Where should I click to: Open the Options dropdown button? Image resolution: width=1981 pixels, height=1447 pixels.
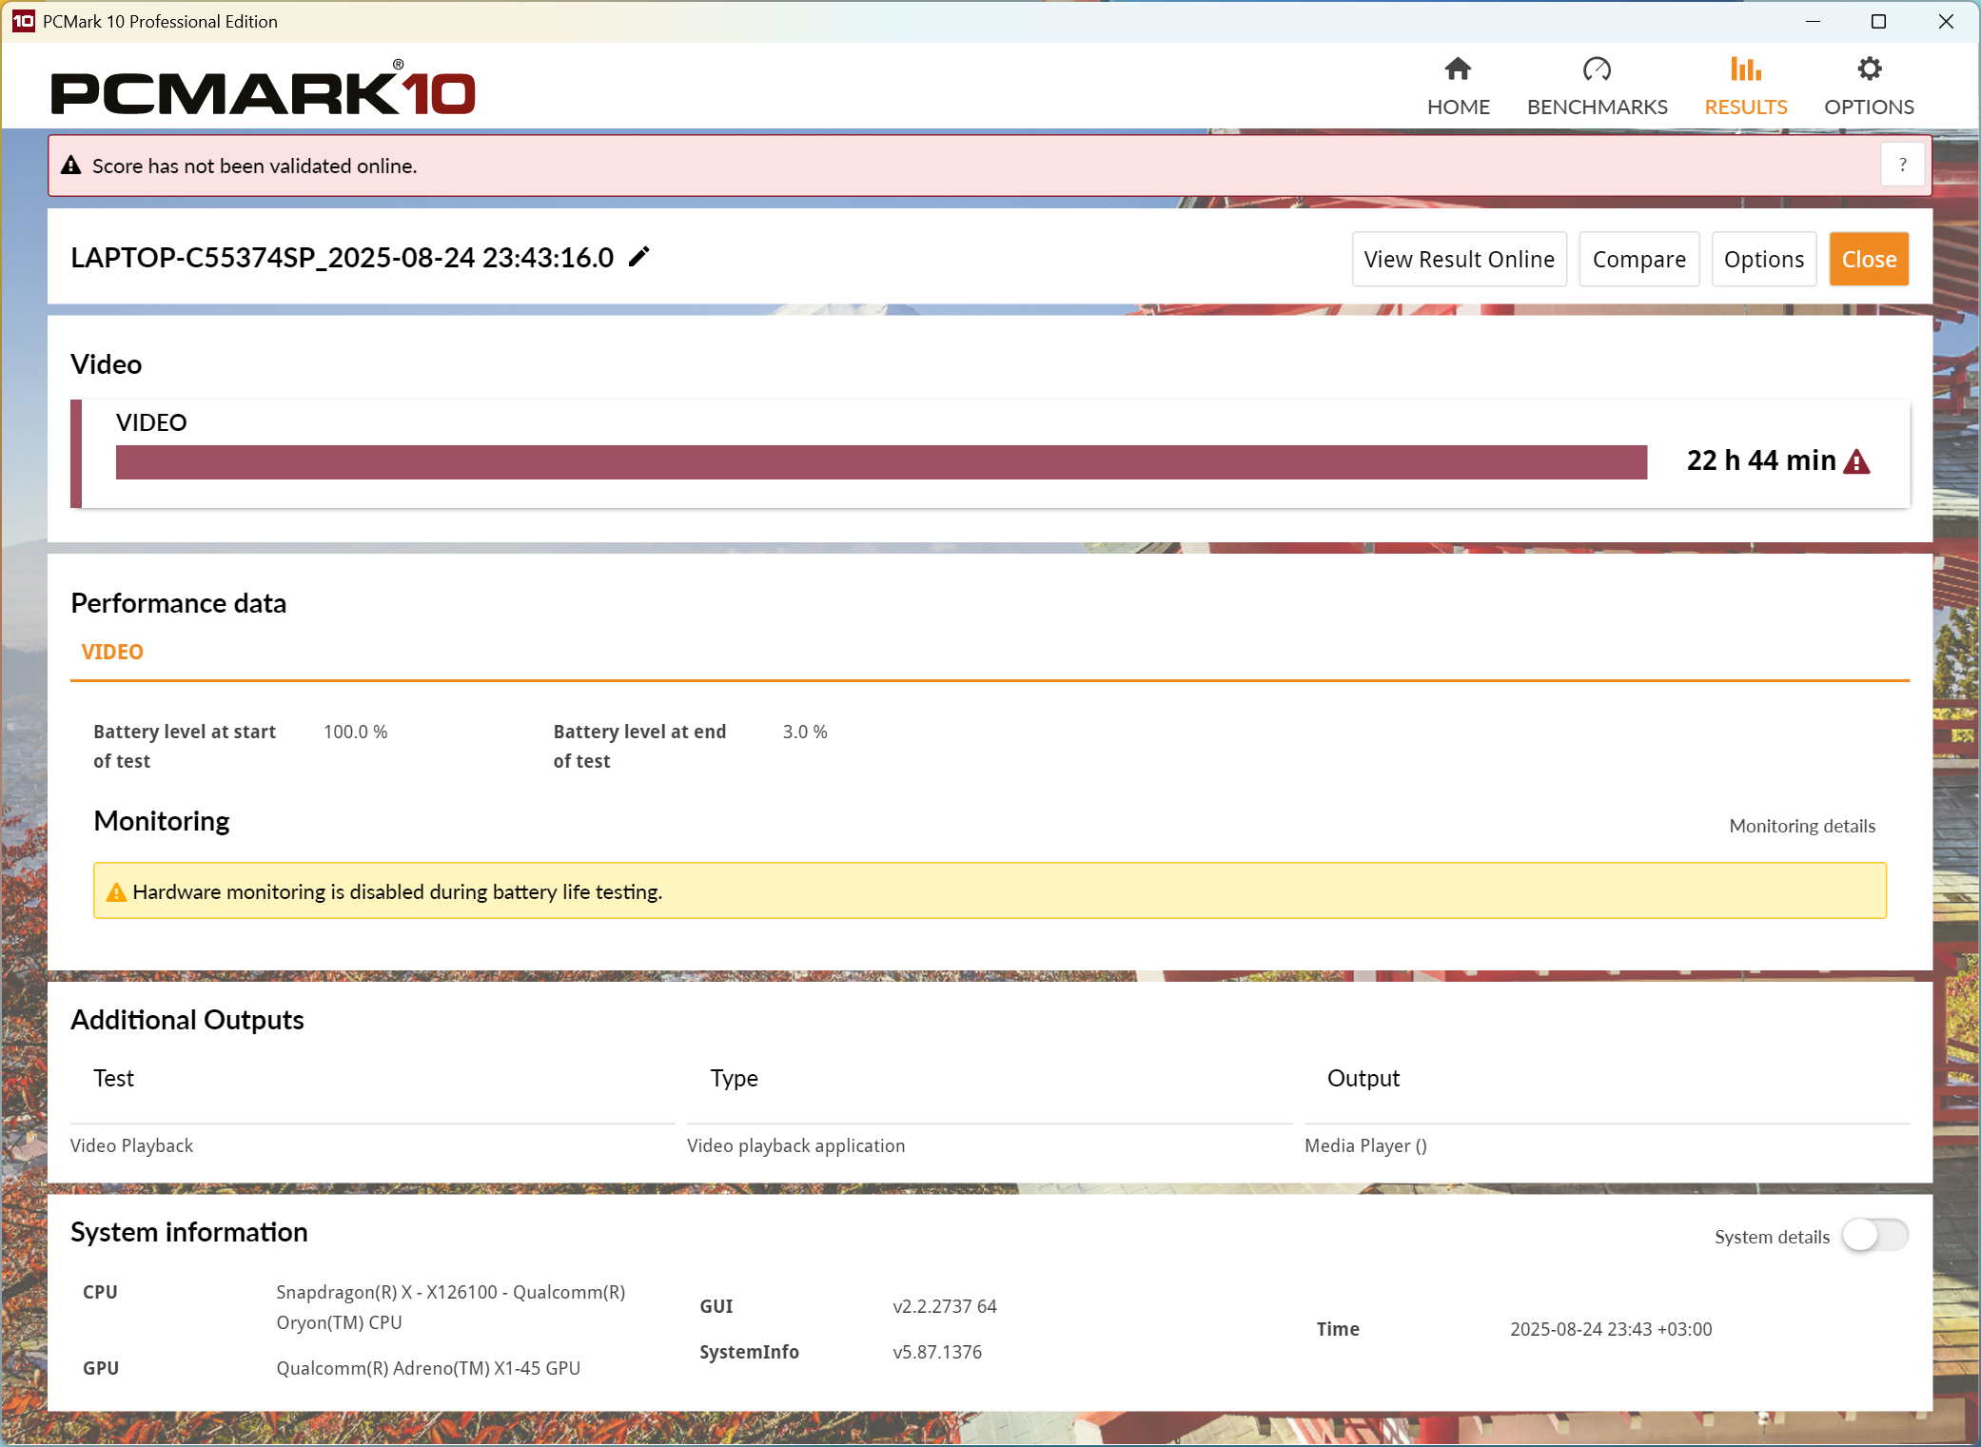[x=1763, y=259]
